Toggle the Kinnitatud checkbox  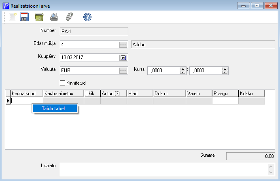(62, 83)
